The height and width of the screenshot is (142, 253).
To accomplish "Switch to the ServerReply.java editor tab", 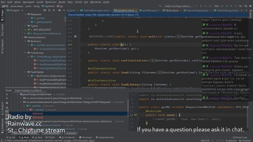I will [196, 10].
